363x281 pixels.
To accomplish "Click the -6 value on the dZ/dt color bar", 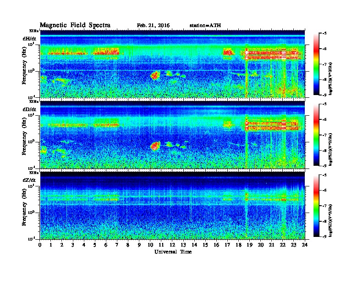I will tap(324, 190).
